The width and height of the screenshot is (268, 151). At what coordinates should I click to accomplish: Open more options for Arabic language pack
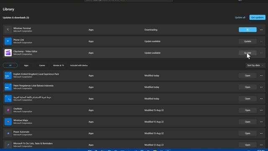point(261,99)
